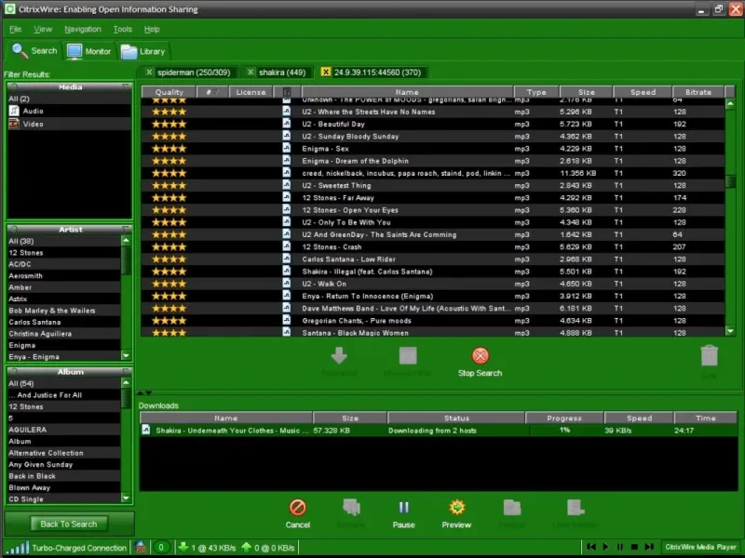Click the Album list scroll-up arrow
The image size is (745, 558).
[126, 383]
